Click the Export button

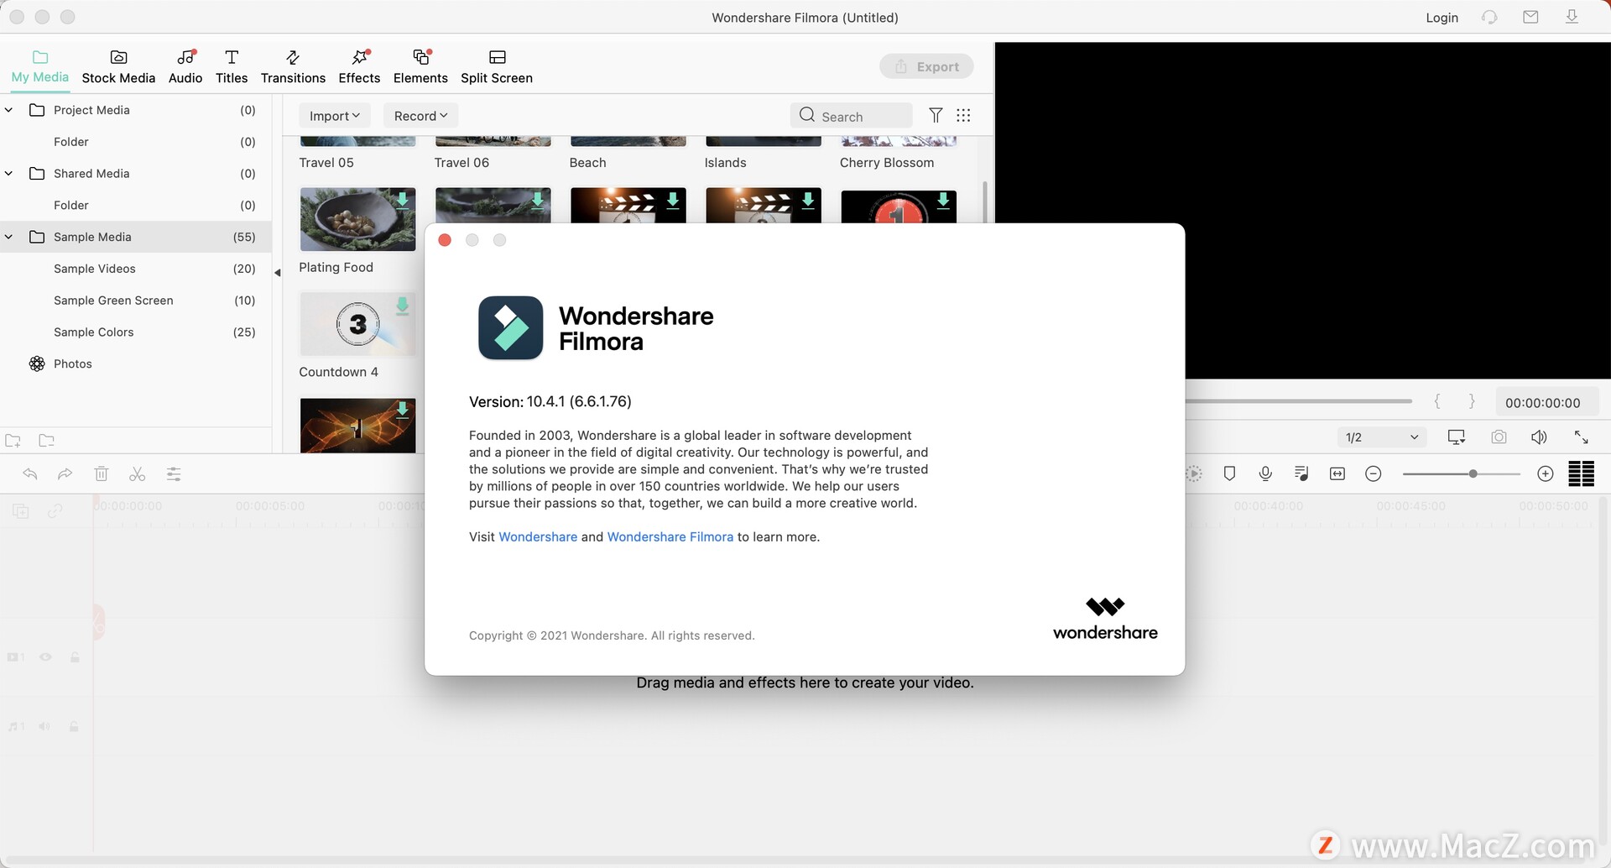point(926,66)
